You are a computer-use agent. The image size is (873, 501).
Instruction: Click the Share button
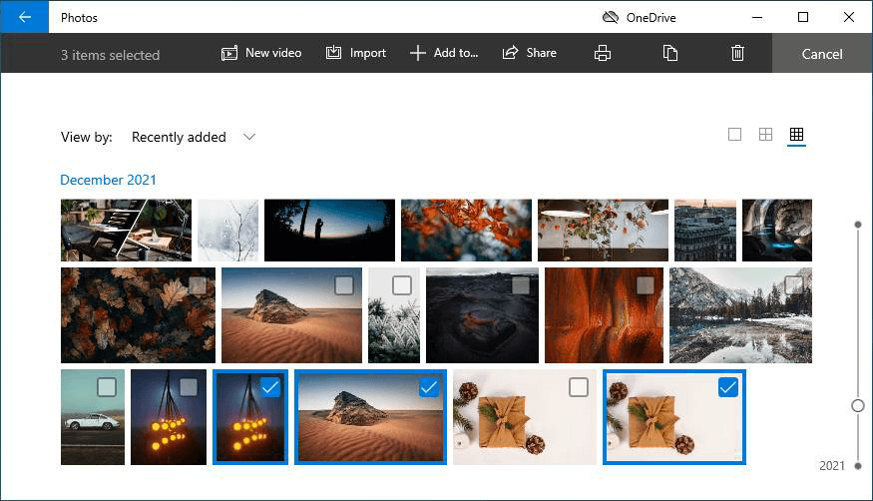click(530, 53)
